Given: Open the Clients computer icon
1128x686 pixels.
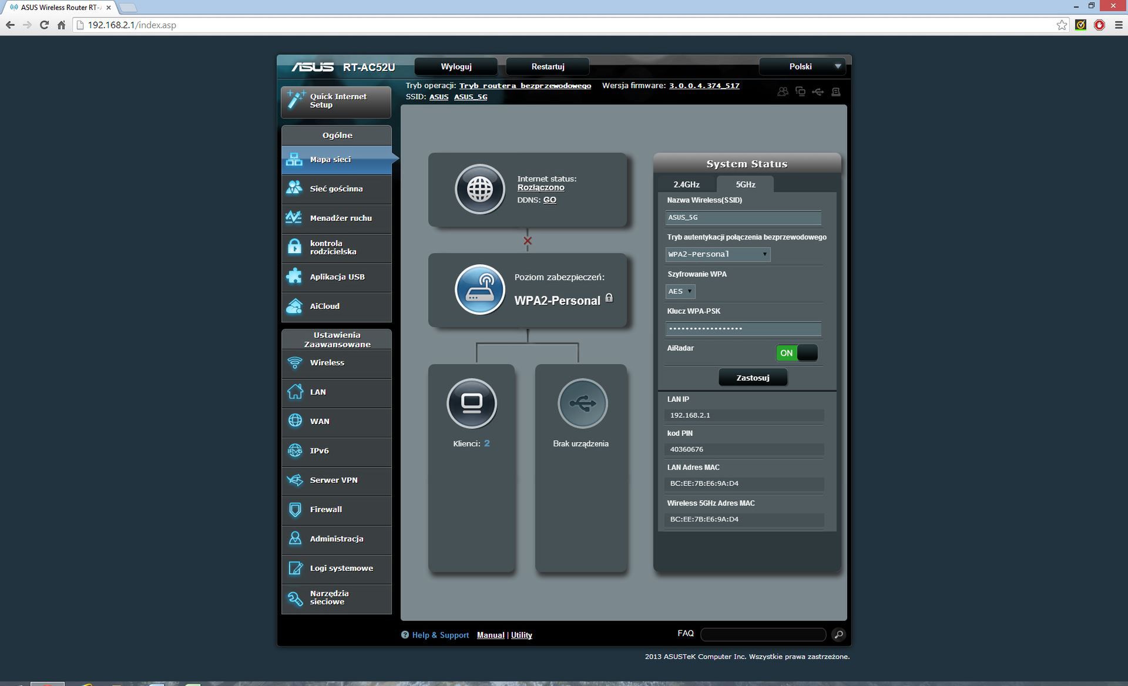Looking at the screenshot, I should 472,403.
